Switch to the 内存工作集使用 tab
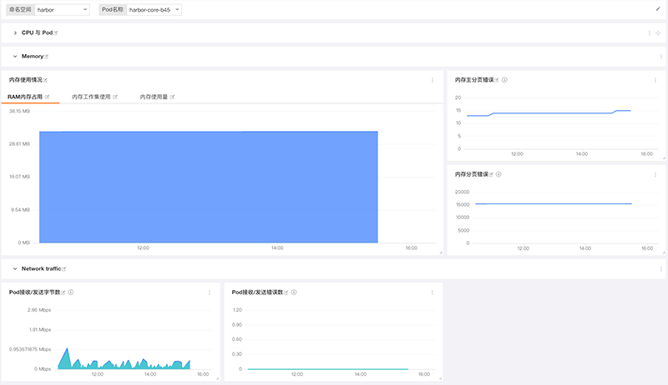 click(91, 97)
